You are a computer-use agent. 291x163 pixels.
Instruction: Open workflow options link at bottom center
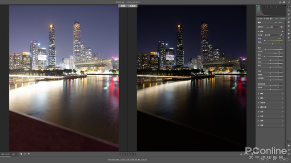click(x=128, y=160)
